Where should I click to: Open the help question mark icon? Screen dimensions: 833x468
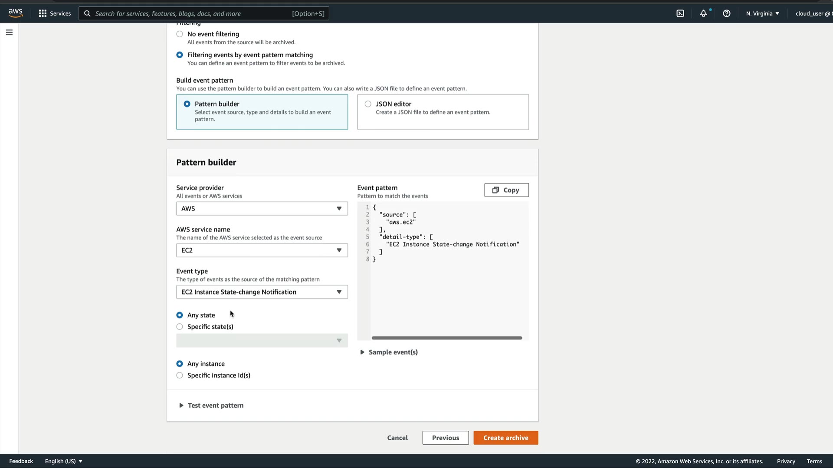tap(726, 13)
